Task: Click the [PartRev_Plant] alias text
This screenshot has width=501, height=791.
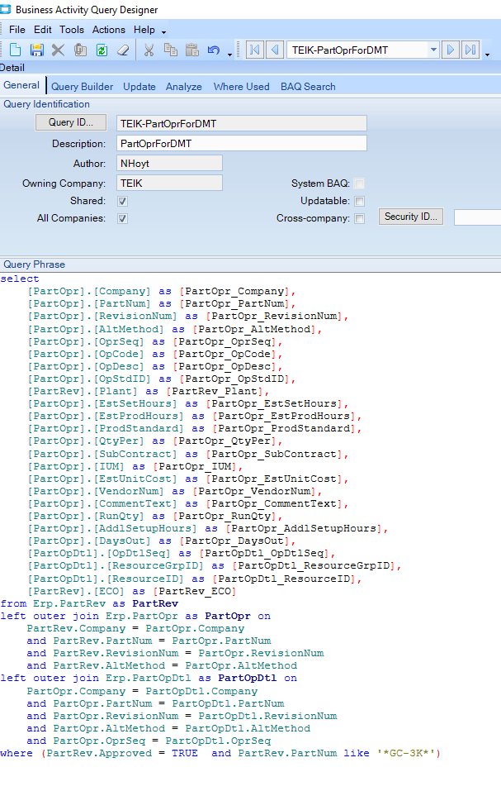Action: 215,392
